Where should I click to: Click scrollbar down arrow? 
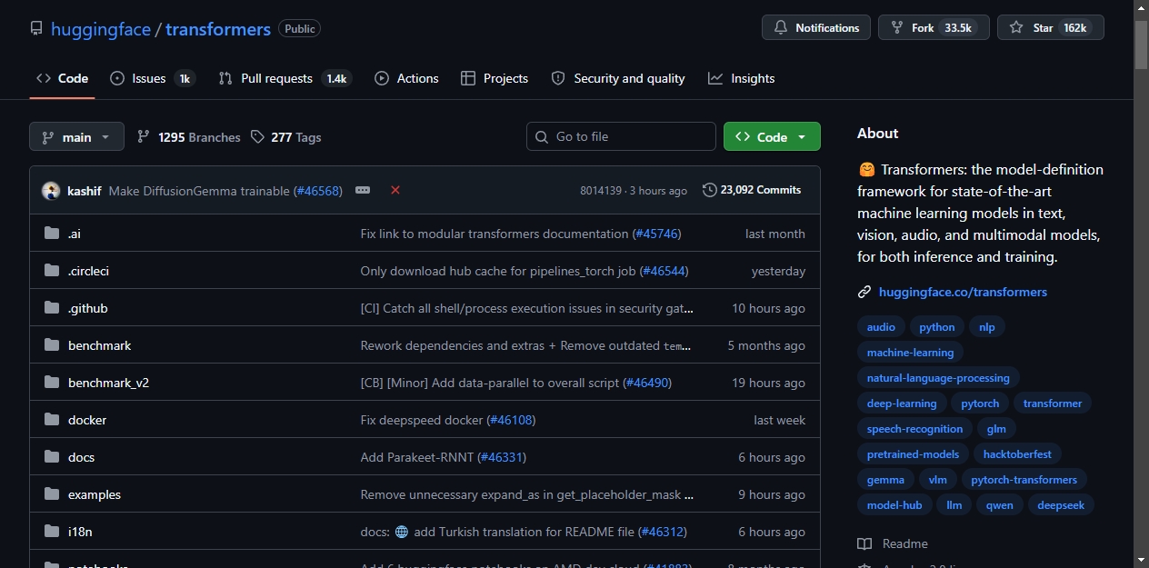pos(1141,559)
